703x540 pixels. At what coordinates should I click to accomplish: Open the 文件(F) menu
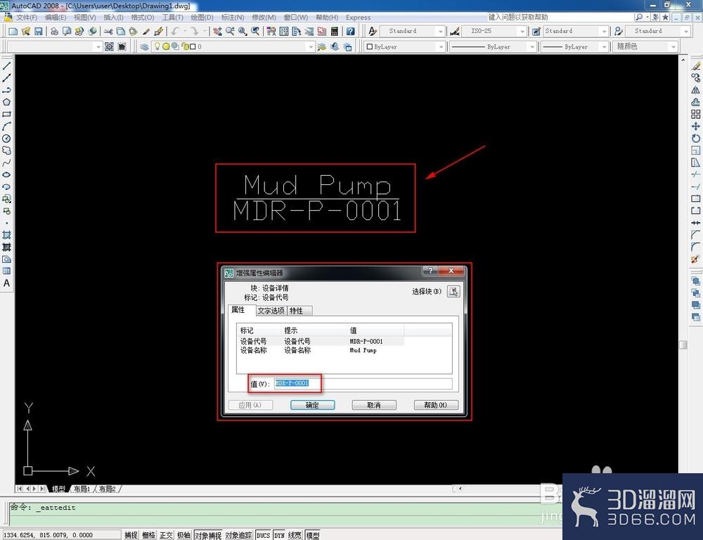27,18
